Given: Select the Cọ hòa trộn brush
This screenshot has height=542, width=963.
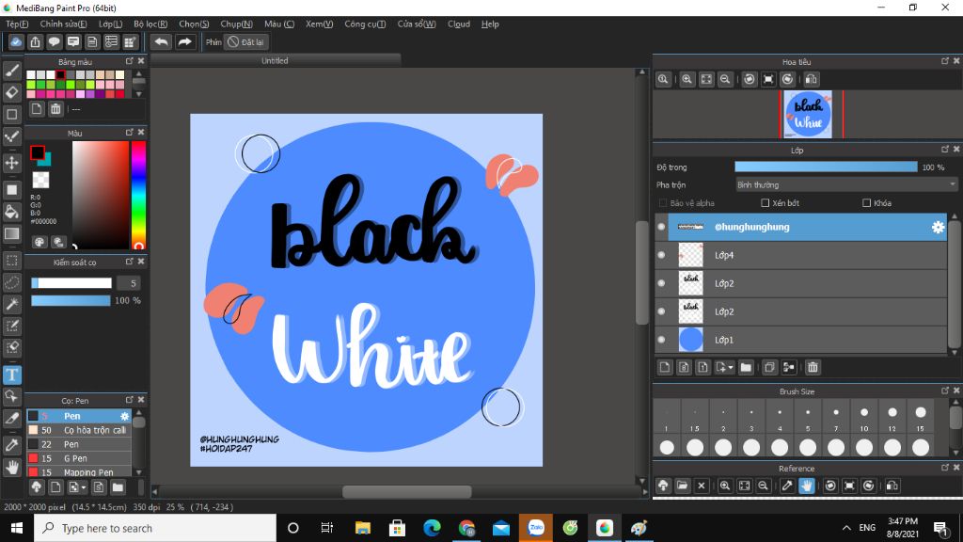Looking at the screenshot, I should tap(79, 430).
